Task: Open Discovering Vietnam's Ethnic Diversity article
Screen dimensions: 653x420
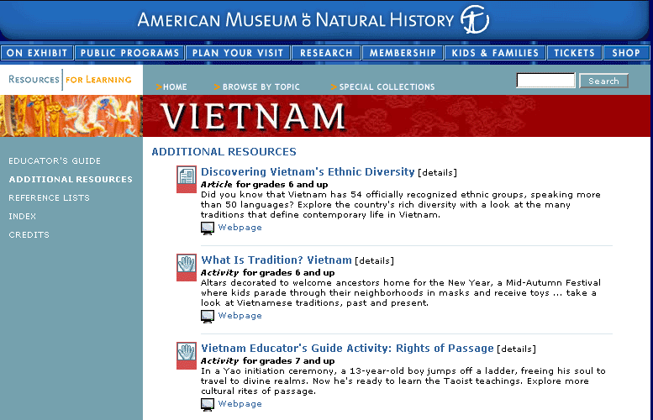Action: (308, 172)
